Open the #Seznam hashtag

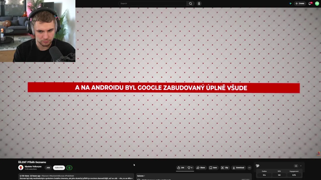[45, 176]
